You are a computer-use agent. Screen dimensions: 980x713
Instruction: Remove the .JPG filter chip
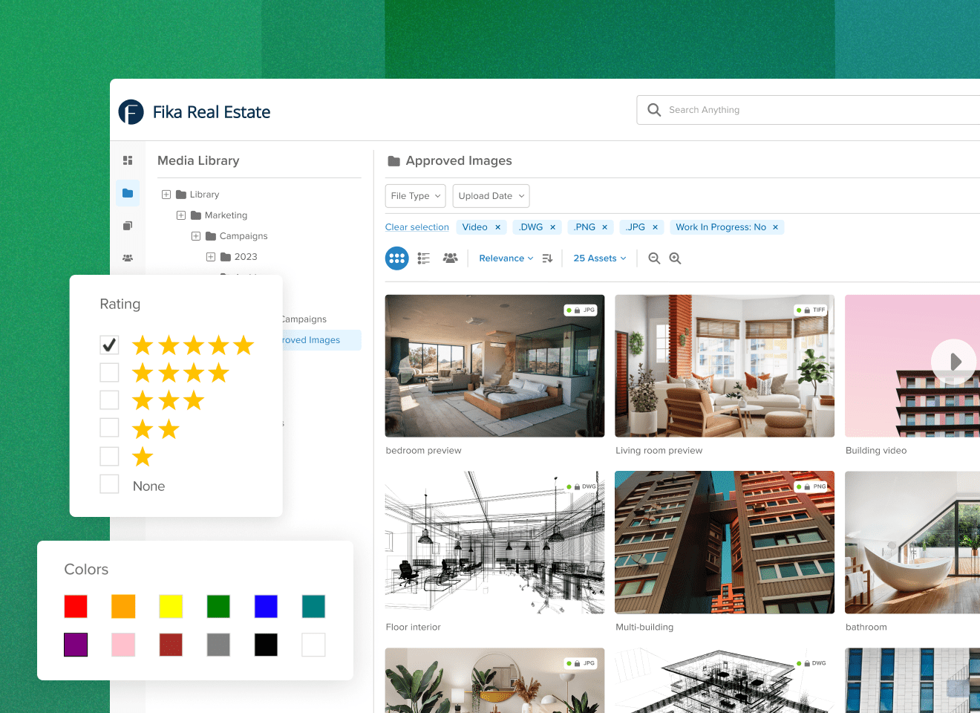[656, 227]
